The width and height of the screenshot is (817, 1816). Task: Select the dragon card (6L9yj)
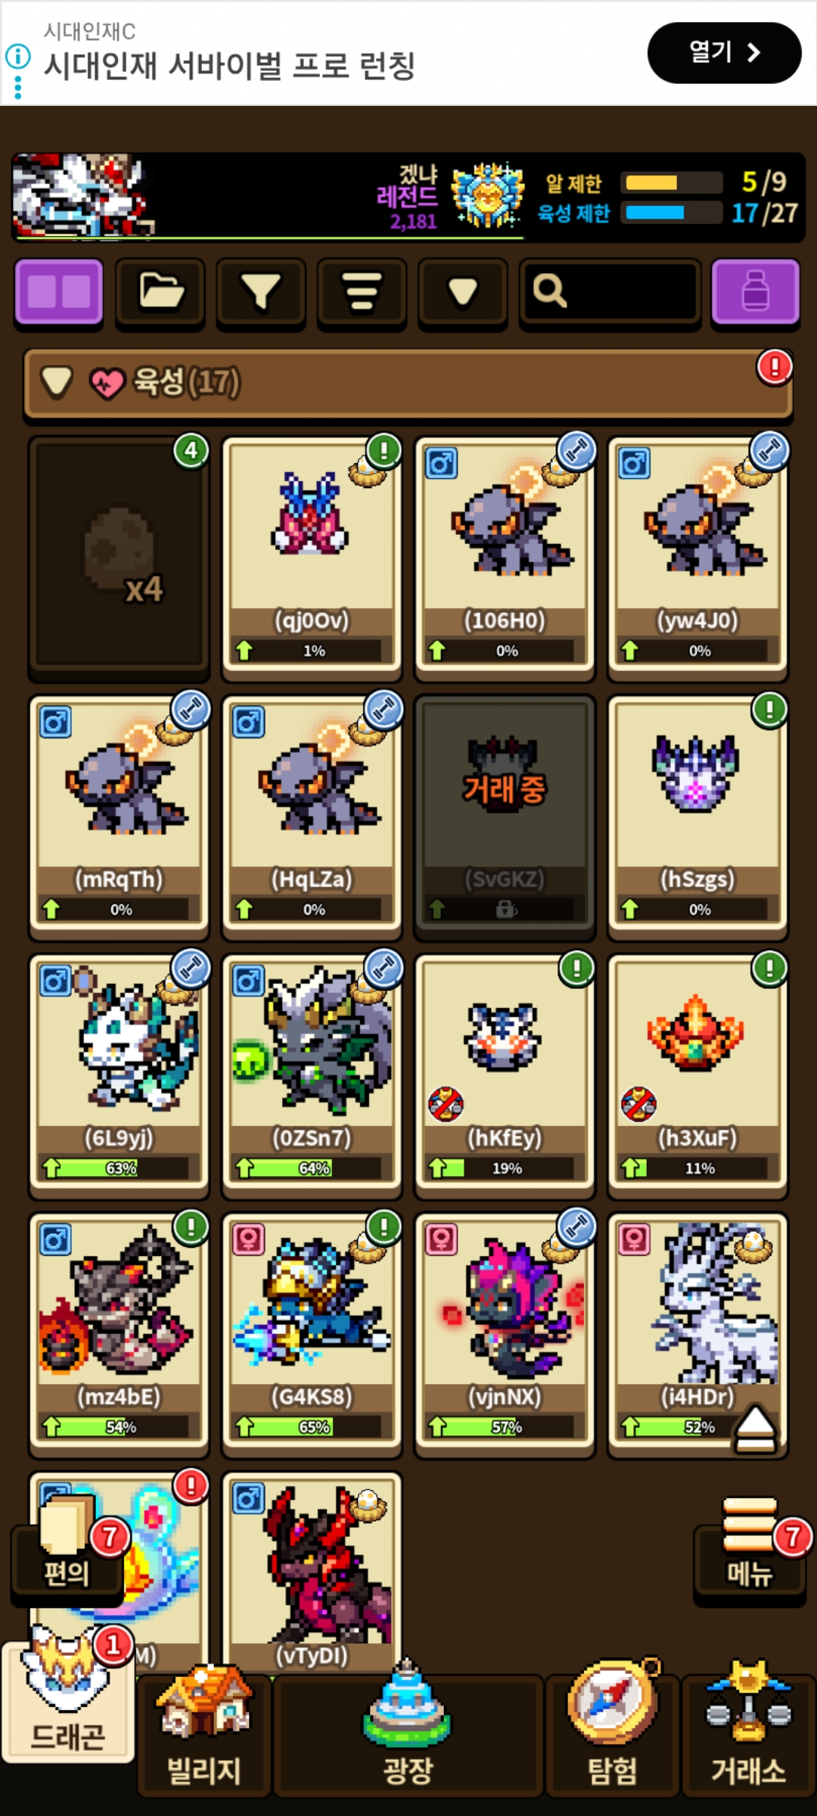click(119, 1073)
